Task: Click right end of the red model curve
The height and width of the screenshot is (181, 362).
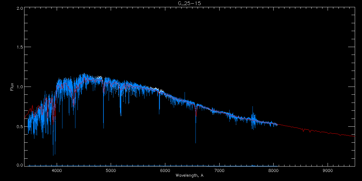Action: click(x=354, y=136)
